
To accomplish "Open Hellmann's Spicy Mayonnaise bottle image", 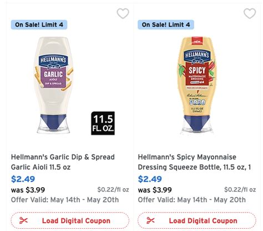I will (197, 85).
